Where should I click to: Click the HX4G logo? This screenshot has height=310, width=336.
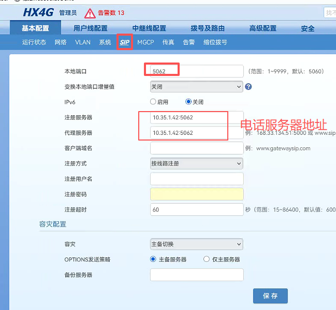[x=38, y=12]
